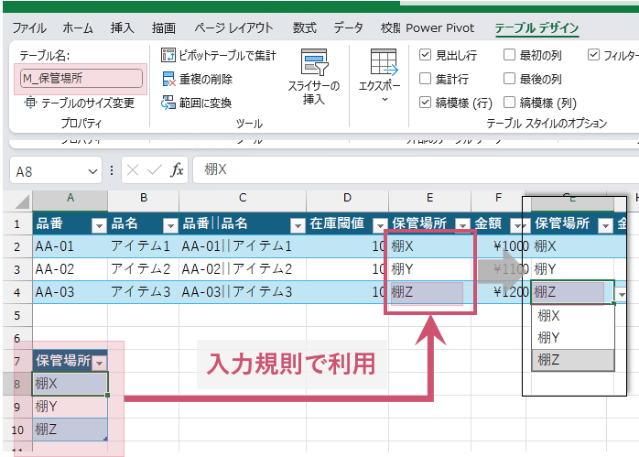
Task: Click cell A9 containing 棚Y
Action: [x=70, y=407]
